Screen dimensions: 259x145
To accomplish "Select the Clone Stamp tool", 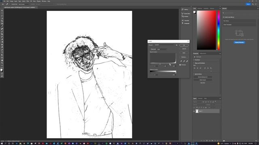I will click(2, 34).
